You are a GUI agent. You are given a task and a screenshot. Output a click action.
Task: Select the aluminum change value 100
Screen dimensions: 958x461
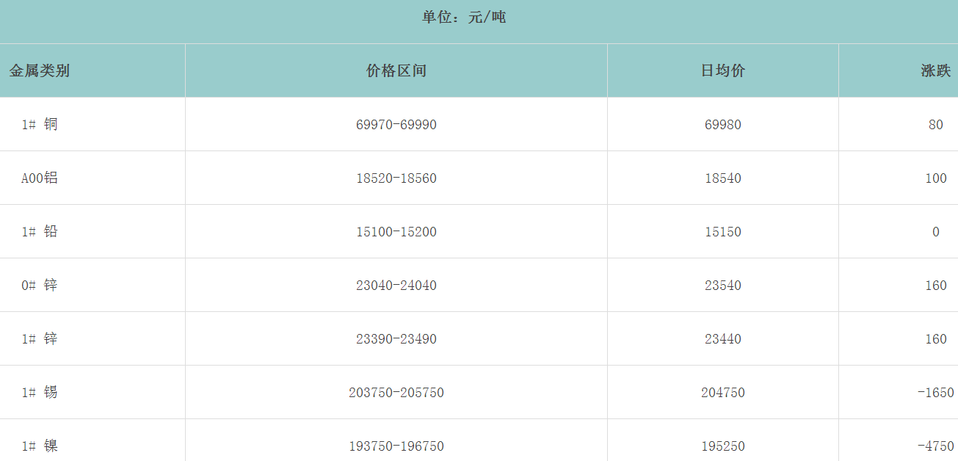click(935, 178)
